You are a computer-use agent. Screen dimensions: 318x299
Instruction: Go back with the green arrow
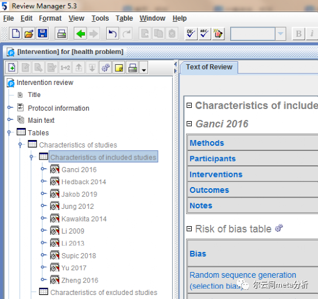[x=80, y=34]
